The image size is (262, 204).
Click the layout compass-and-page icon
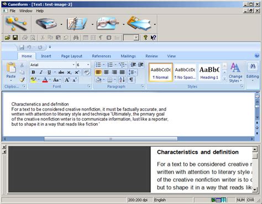click(x=77, y=24)
